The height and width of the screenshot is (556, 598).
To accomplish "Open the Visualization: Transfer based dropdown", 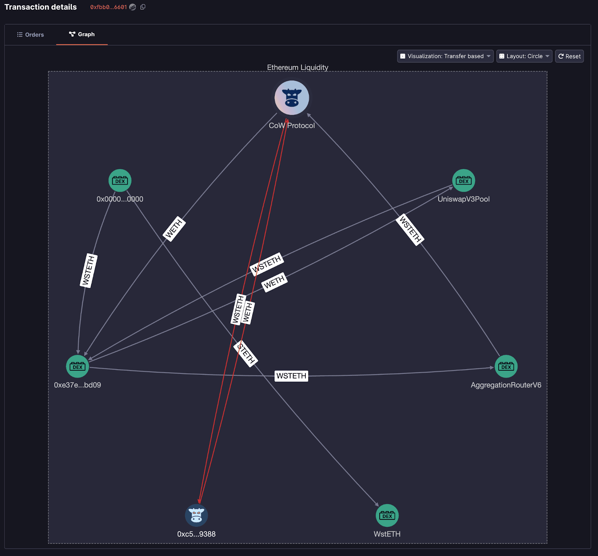I will click(x=445, y=56).
